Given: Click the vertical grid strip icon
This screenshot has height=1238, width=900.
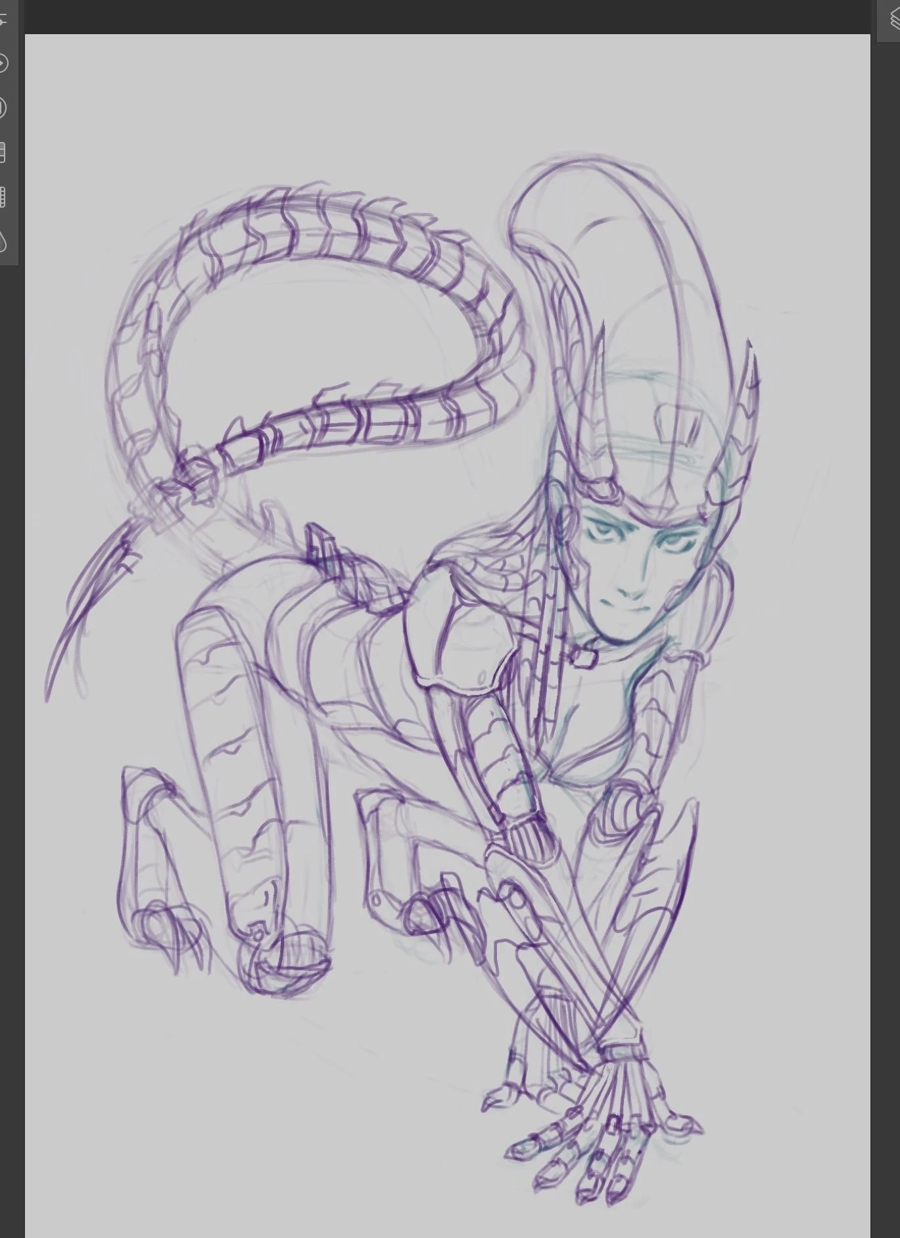Looking at the screenshot, I should [3, 197].
